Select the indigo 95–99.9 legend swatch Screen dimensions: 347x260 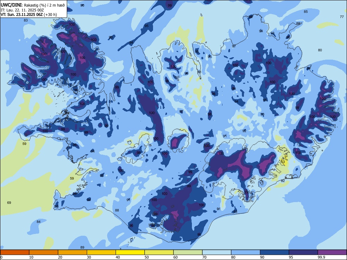[x=303, y=252]
